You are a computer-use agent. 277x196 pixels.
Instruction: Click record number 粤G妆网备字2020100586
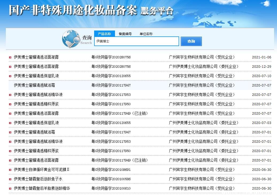[111, 179]
